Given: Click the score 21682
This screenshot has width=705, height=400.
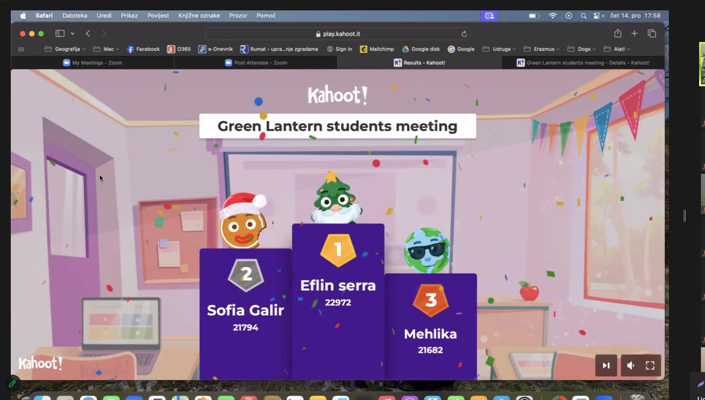Looking at the screenshot, I should tap(431, 350).
